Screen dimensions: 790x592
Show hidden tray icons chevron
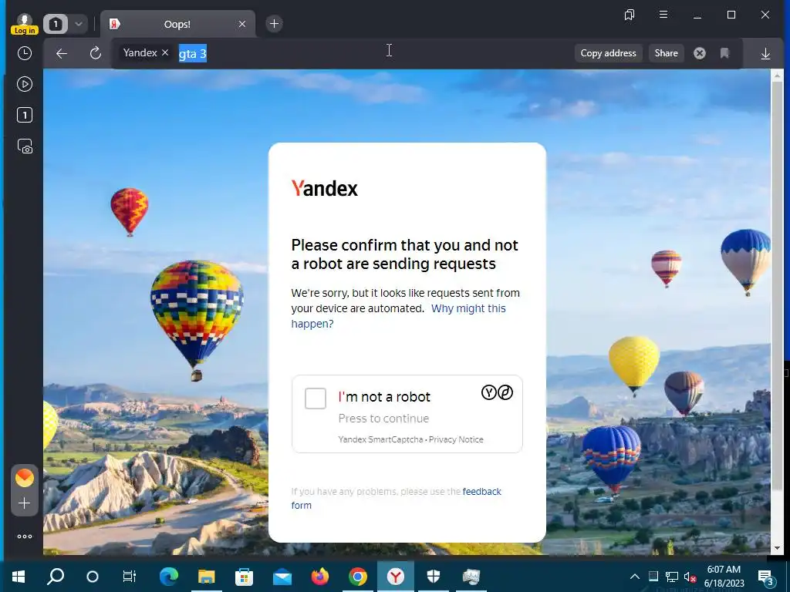pos(635,577)
